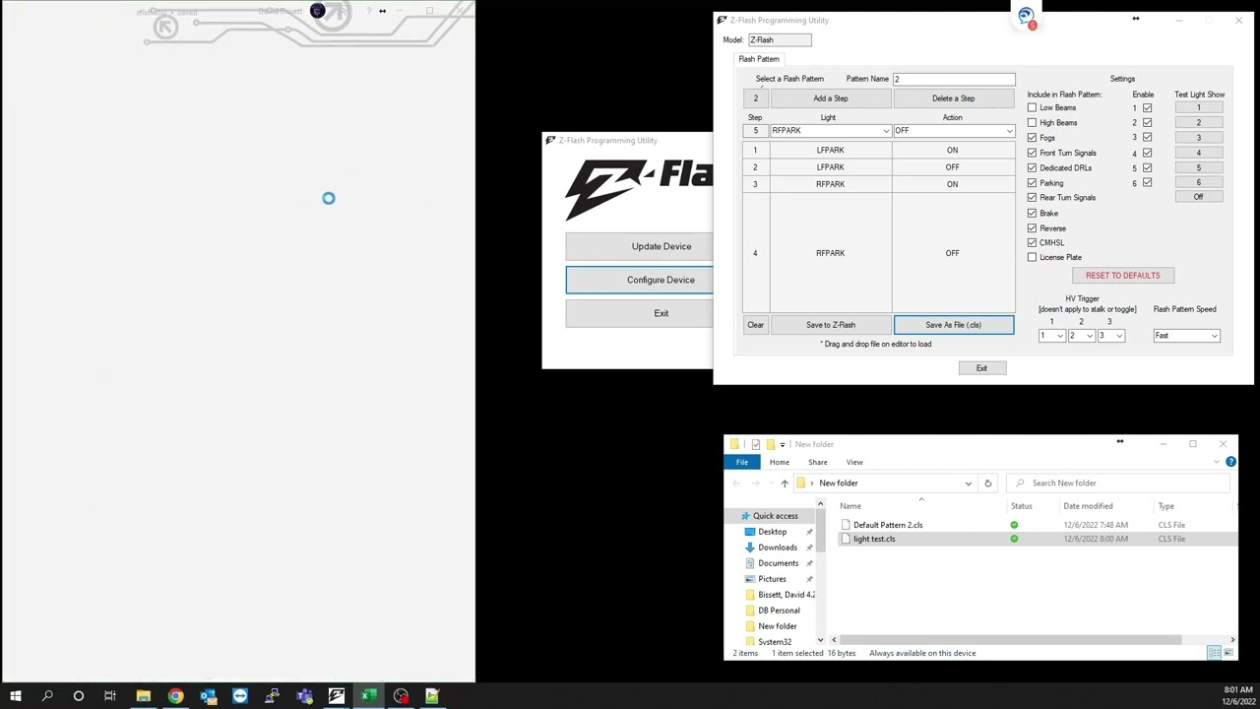The height and width of the screenshot is (709, 1260).
Task: Expand the Explorer ribbon chevron
Action: [1217, 462]
